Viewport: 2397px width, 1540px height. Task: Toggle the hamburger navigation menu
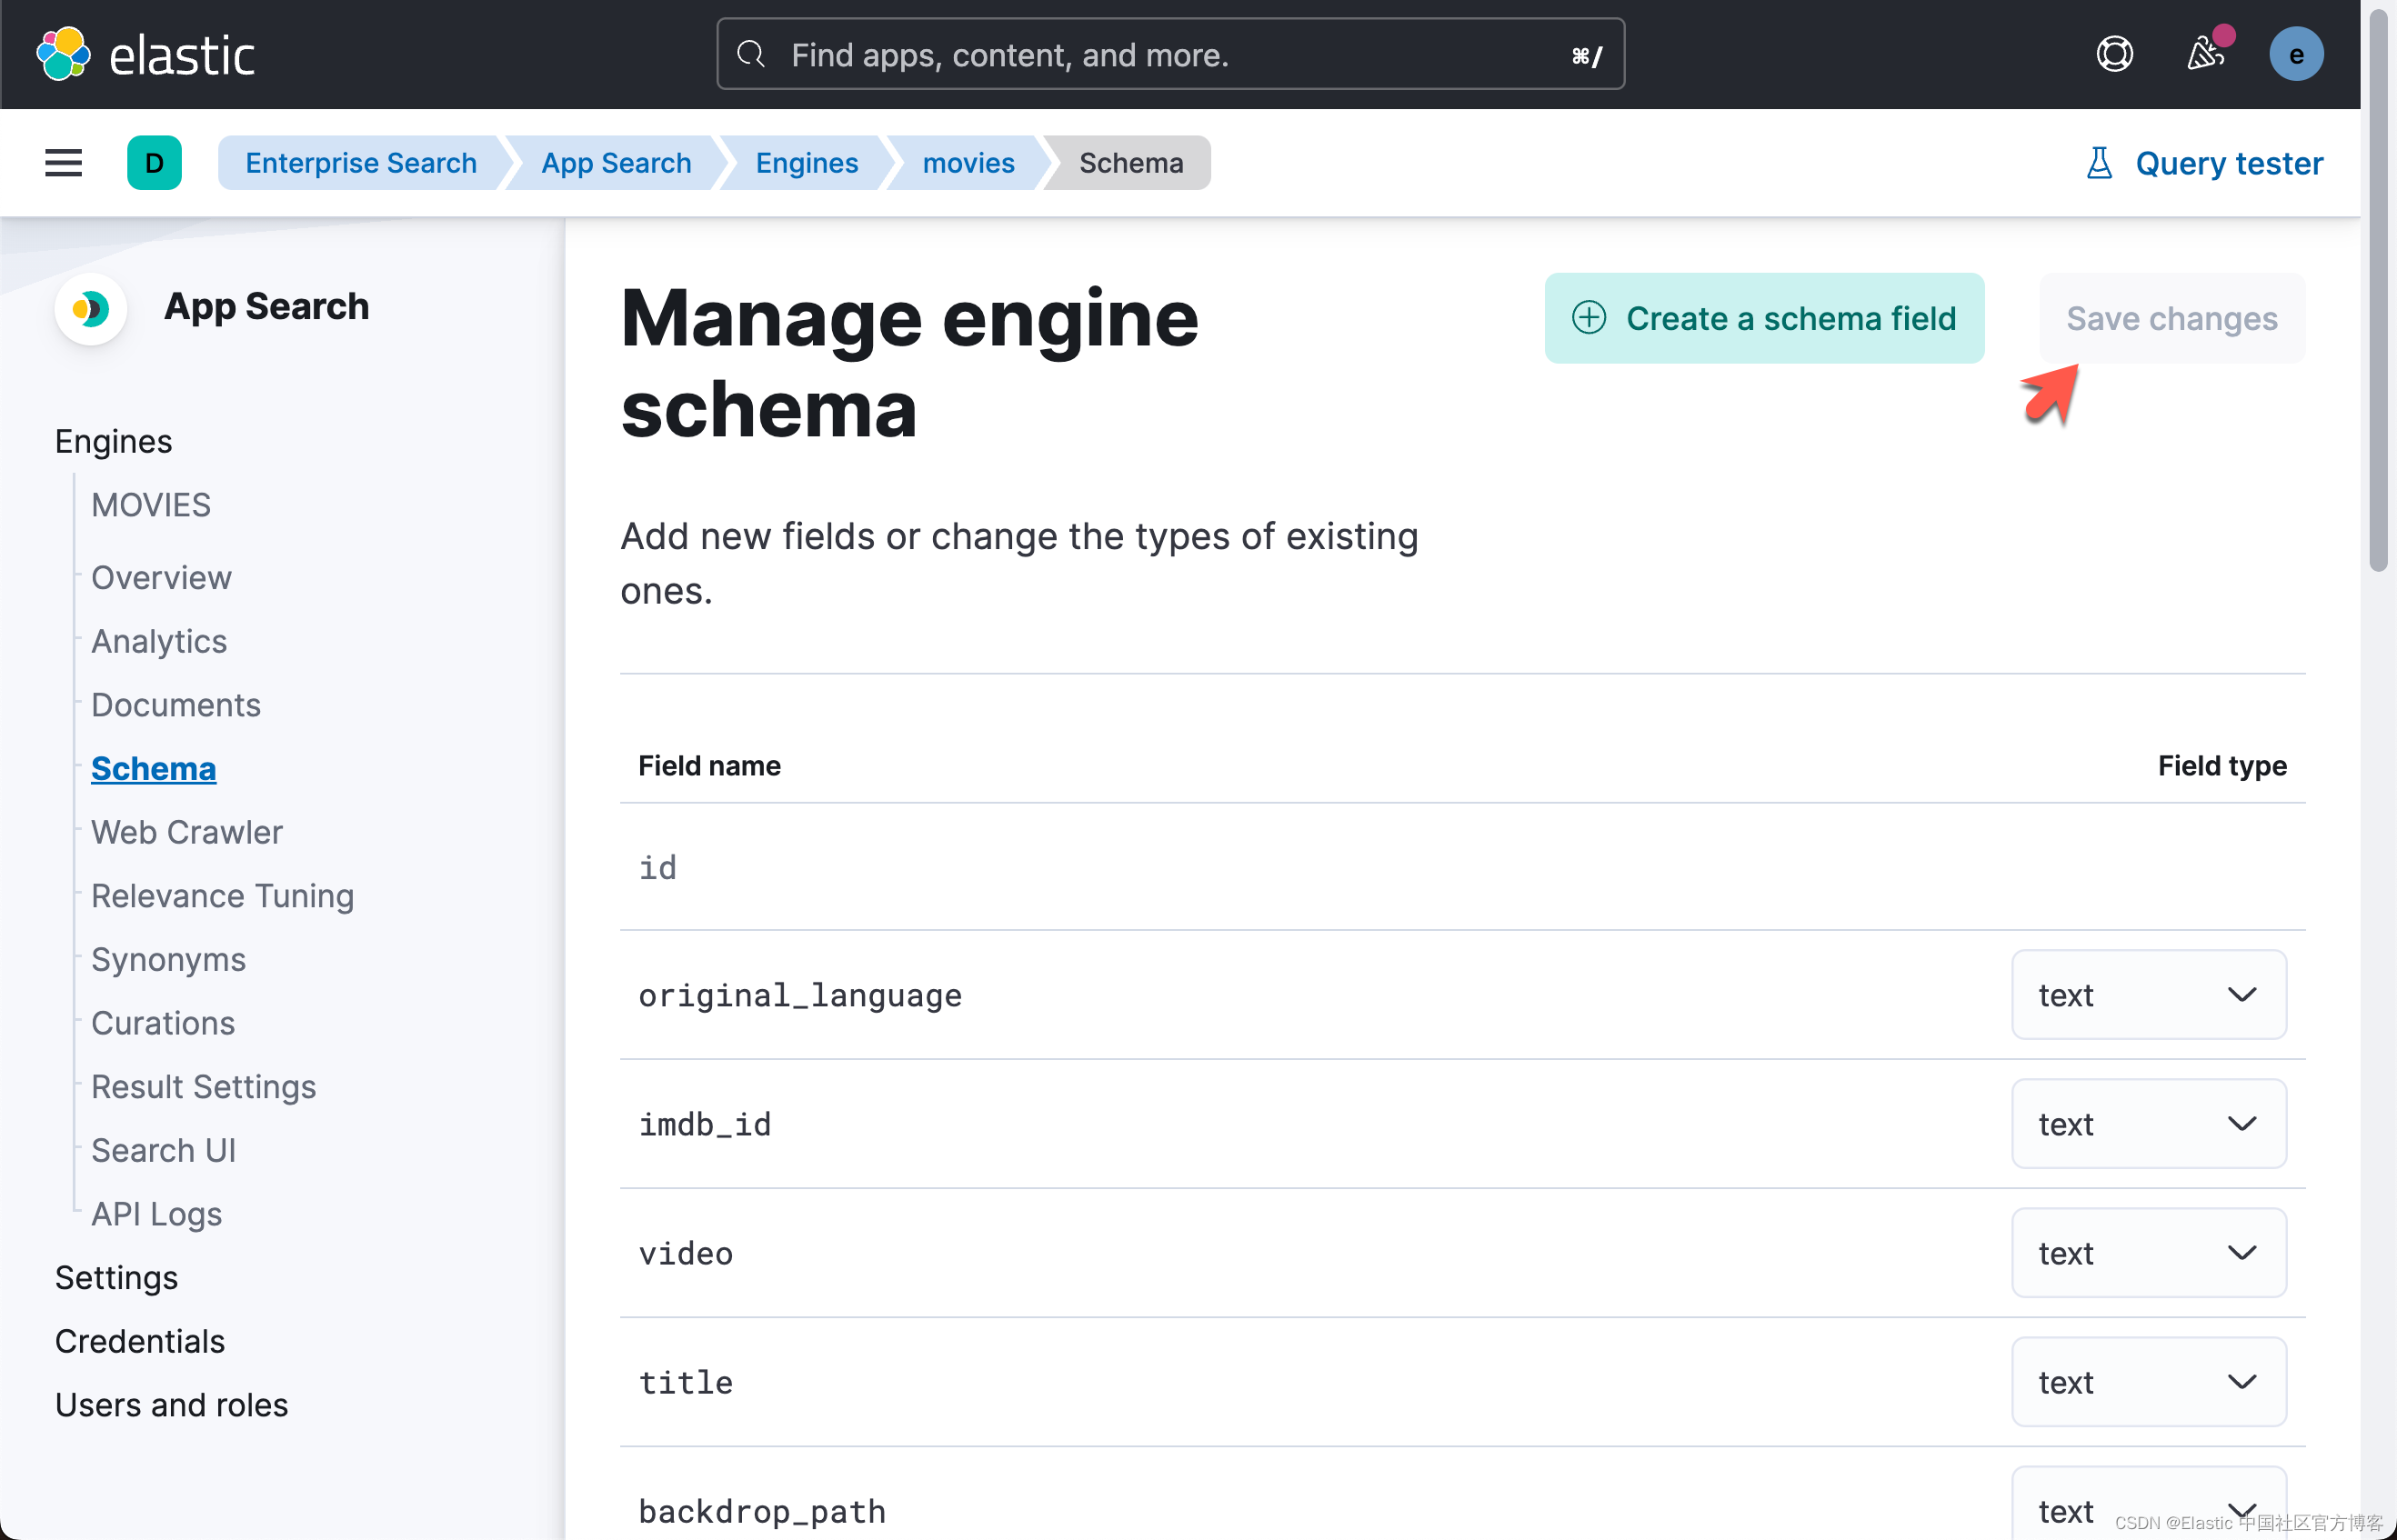click(63, 163)
